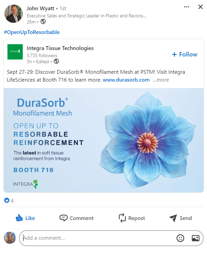Open Integra Tissue Technologies company page
The height and width of the screenshot is (255, 207).
(60, 48)
